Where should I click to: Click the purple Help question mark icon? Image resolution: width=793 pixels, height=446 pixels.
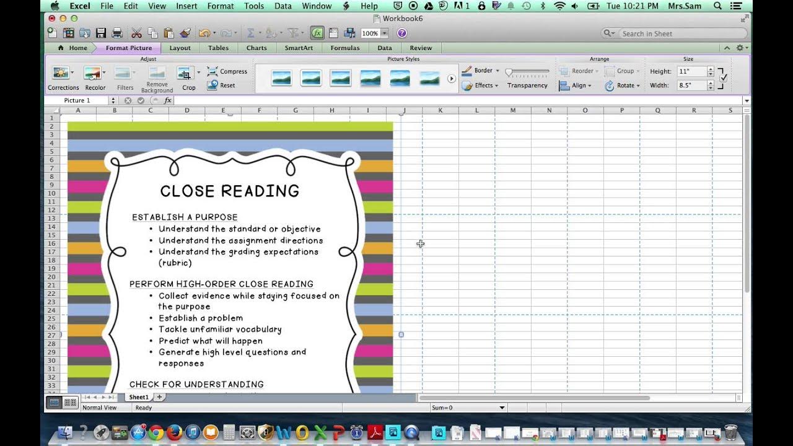point(401,33)
